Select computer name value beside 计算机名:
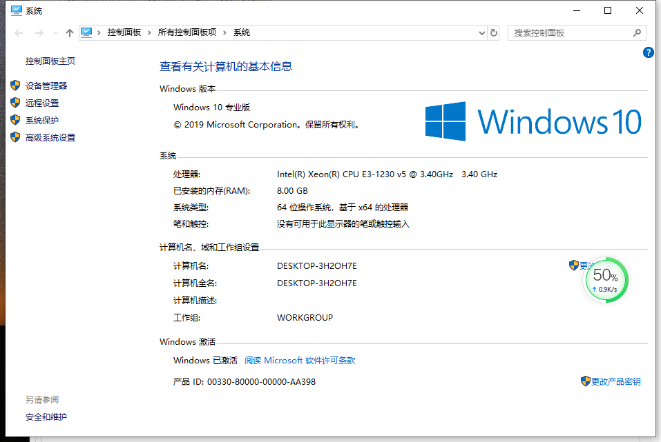Image resolution: width=661 pixels, height=442 pixels. [316, 266]
